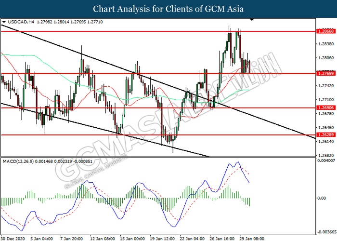337x241 pixels.
Task: Click the 0.004007 MACD scale value
Action: point(325,161)
